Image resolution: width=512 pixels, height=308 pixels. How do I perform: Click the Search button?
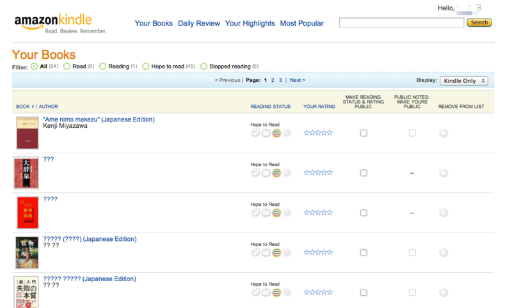point(479,22)
